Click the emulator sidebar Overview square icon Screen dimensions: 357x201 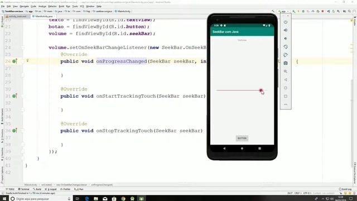[286, 96]
